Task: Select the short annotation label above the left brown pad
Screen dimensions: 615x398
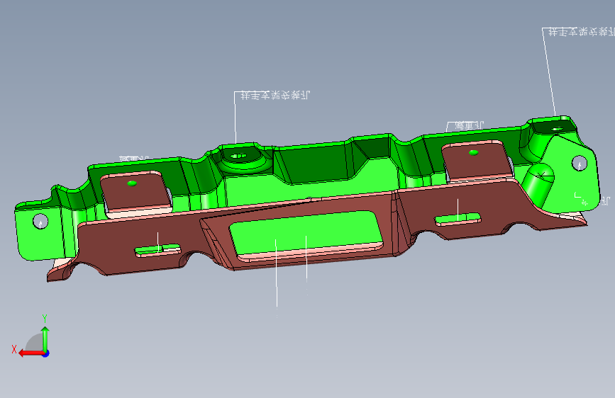Action: pyautogui.click(x=134, y=159)
